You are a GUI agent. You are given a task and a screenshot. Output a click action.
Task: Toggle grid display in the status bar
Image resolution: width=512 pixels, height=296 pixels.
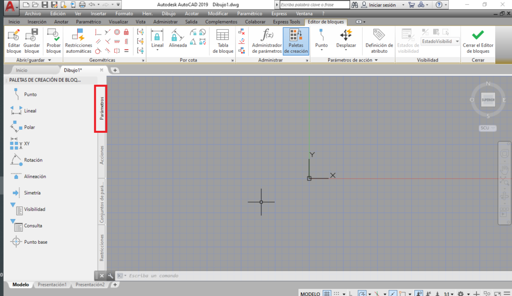(x=327, y=294)
